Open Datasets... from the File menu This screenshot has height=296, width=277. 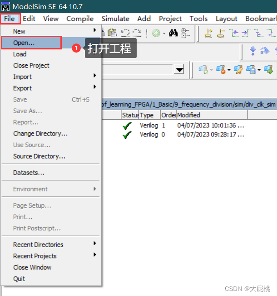51,173
